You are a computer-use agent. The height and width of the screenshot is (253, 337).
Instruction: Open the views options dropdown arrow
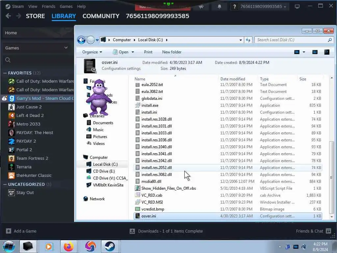[x=304, y=52]
